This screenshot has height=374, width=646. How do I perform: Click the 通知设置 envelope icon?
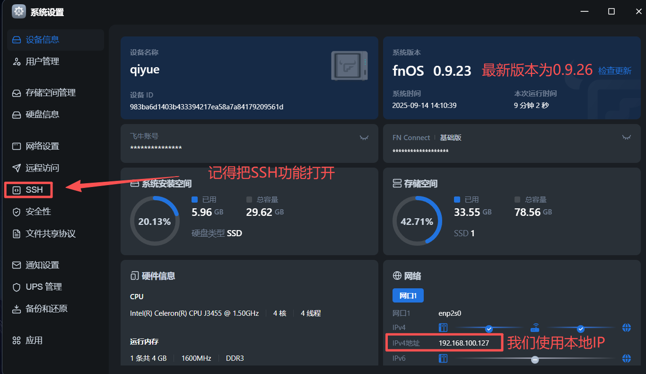coord(17,265)
